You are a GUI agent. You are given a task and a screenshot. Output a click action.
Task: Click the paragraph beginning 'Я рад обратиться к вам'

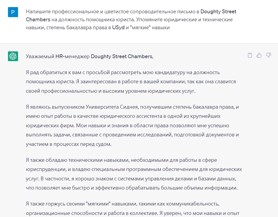point(131,81)
